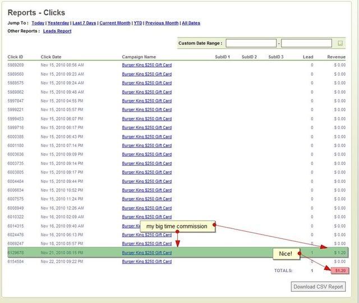Select the Current Month link

click(115, 23)
